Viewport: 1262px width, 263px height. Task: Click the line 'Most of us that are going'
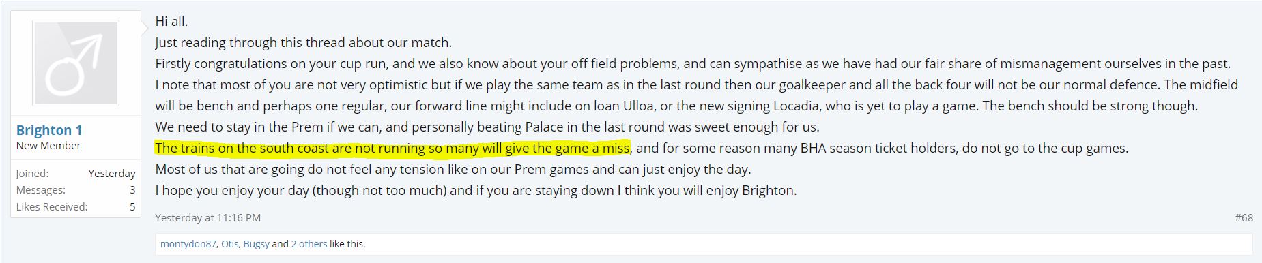pos(453,169)
